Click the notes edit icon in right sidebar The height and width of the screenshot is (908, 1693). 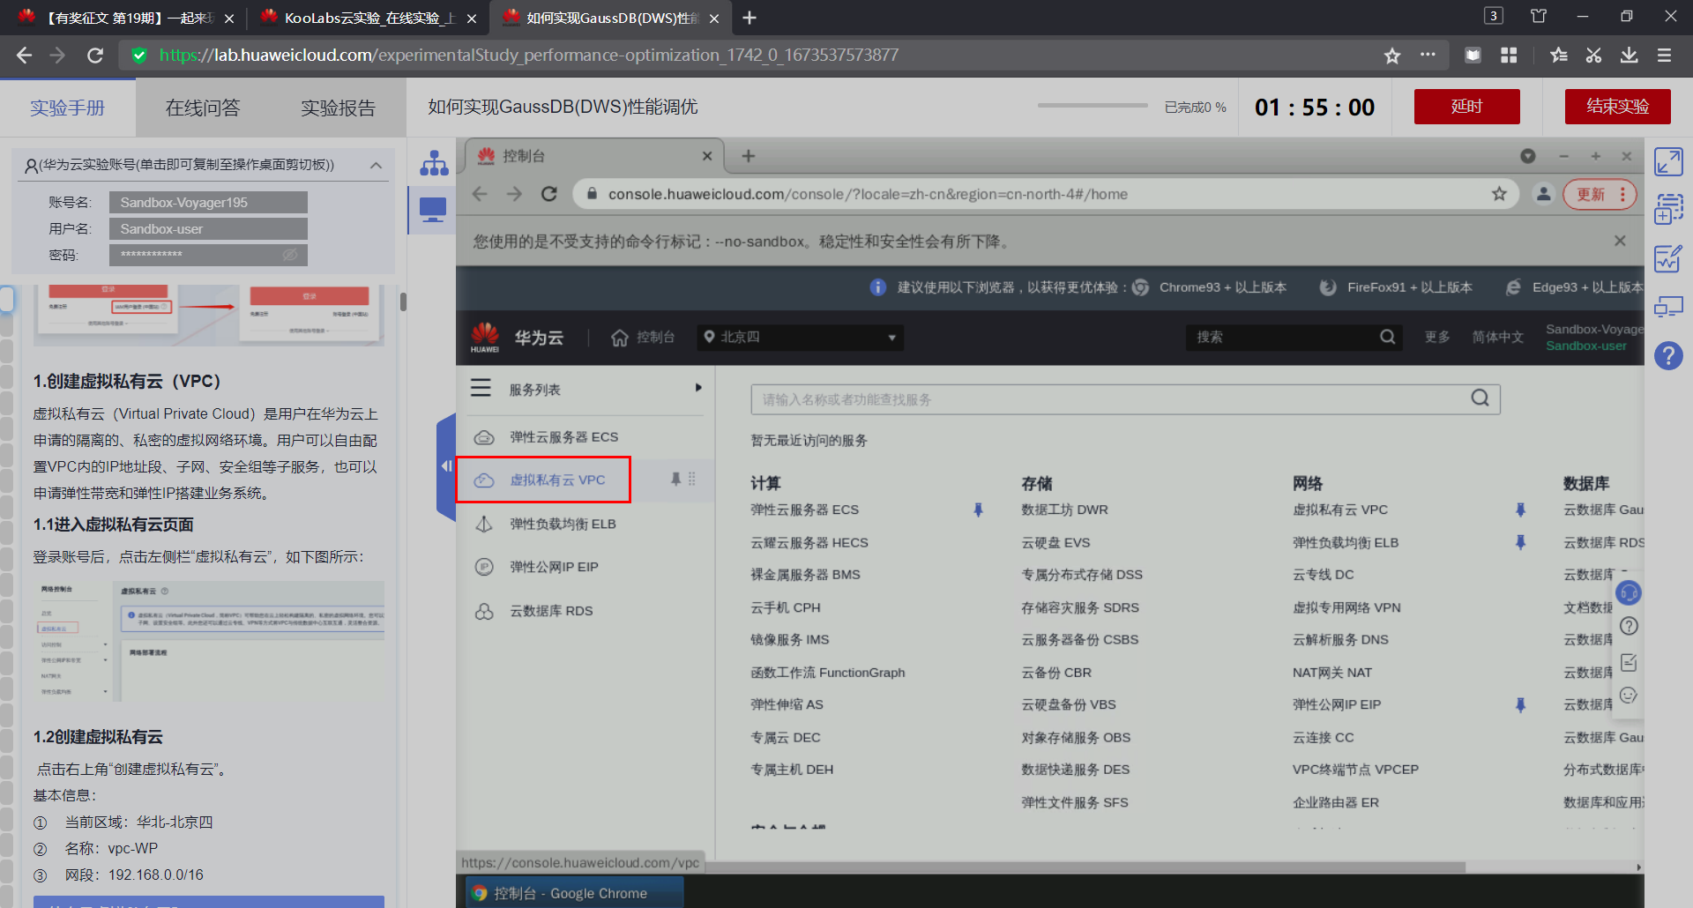[x=1668, y=258]
